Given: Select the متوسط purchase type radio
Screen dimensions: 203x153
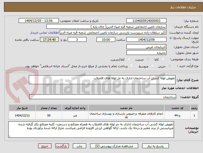Looking at the screenshot, I should pyautogui.click(x=152, y=66).
